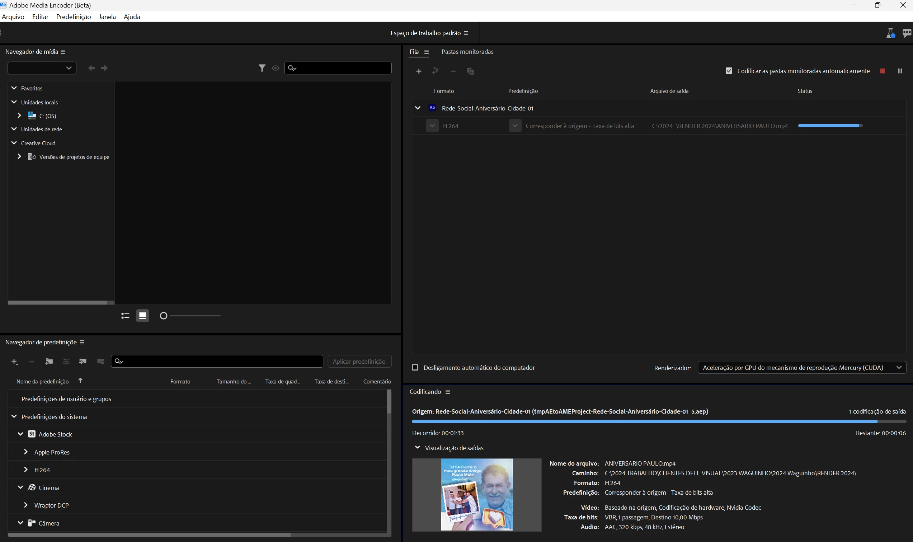Click the filter funnel icon in media browser

262,68
